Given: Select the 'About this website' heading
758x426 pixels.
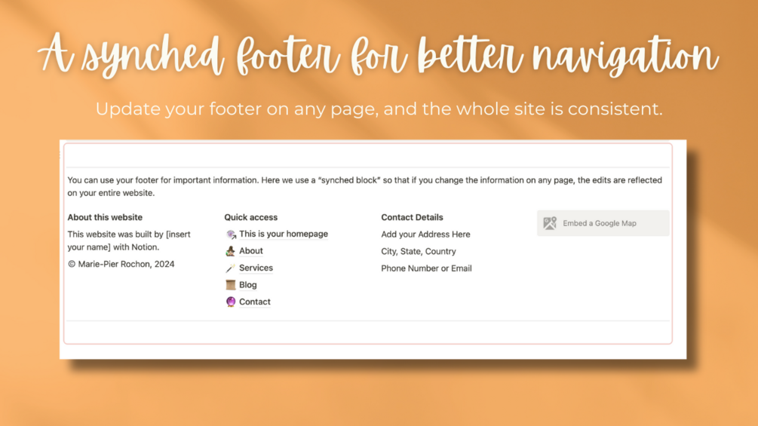Looking at the screenshot, I should click(x=105, y=217).
